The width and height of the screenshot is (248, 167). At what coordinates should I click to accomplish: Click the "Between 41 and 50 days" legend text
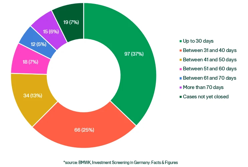coord(210,59)
